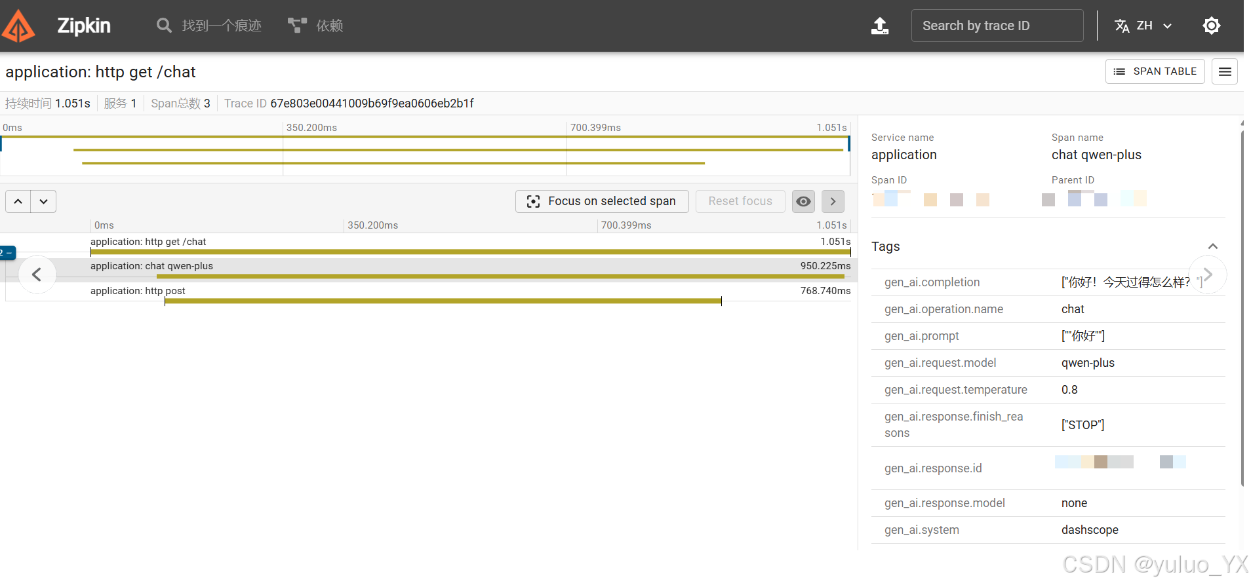Select the http post span row
Screen dimensions: 1251x585
pos(470,295)
